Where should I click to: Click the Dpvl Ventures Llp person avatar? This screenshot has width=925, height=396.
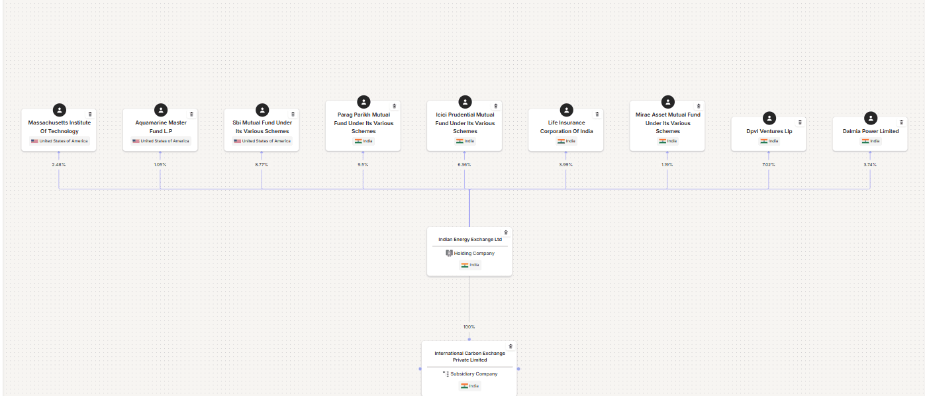point(769,118)
